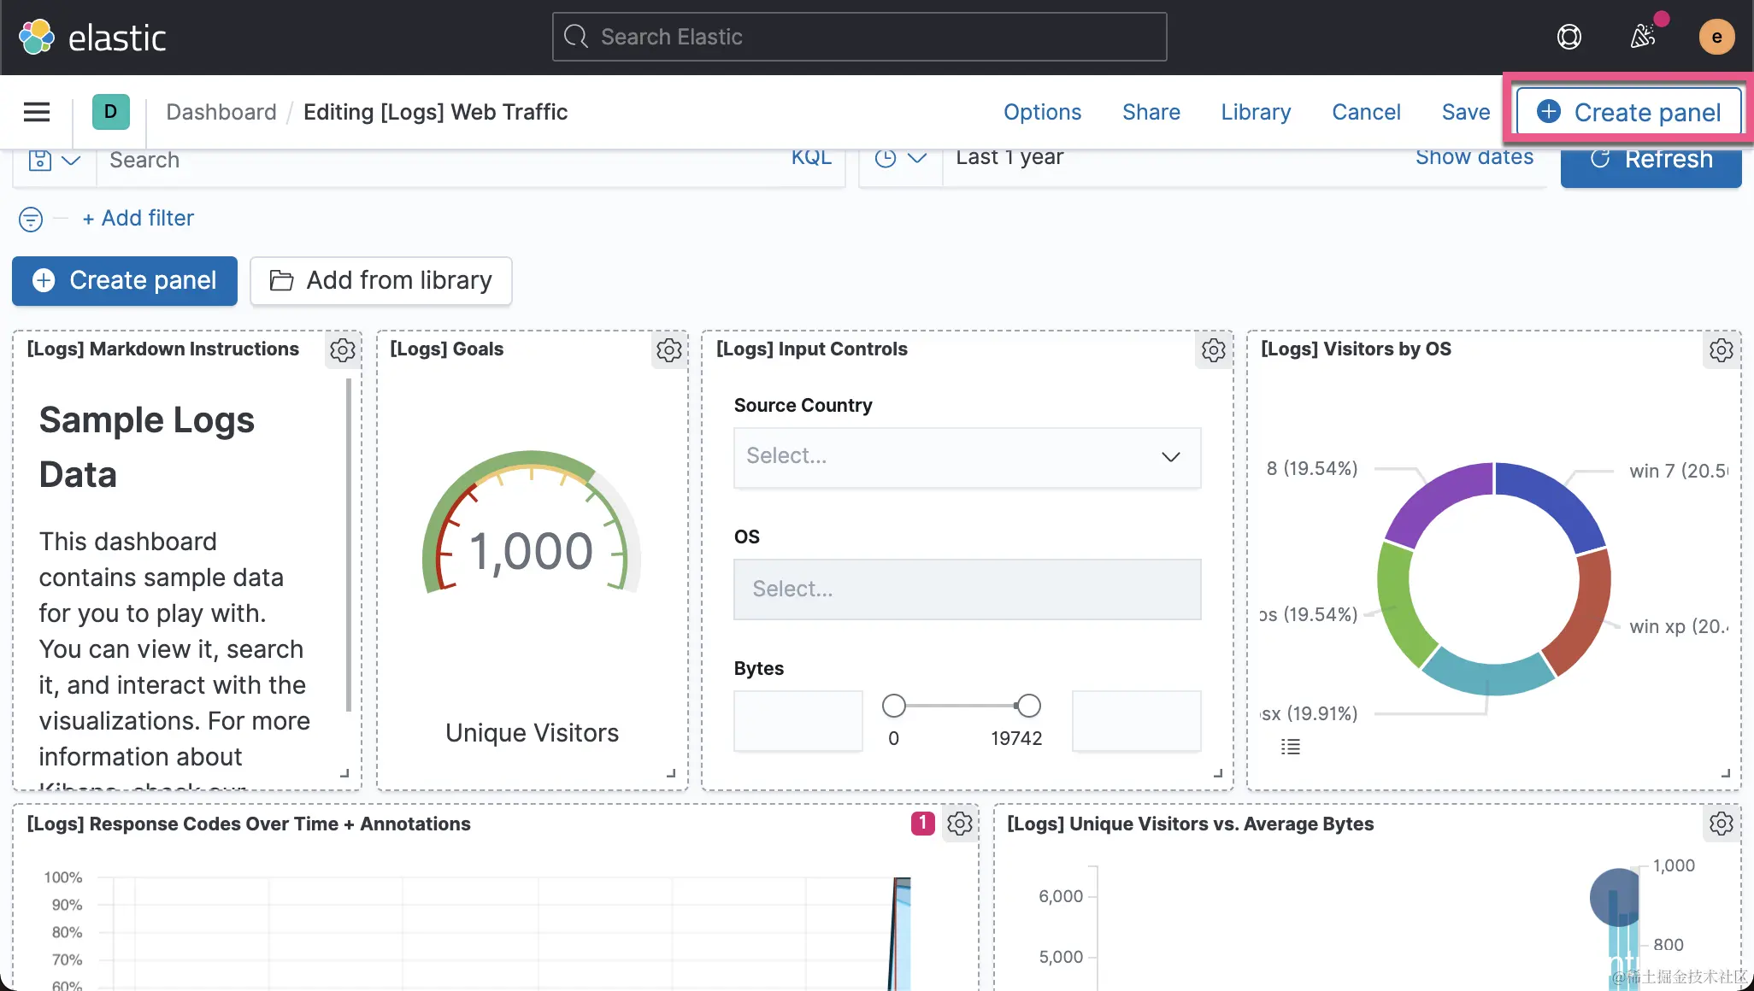Click the Bytes slider maximum handle
This screenshot has height=991, width=1754.
click(1028, 706)
